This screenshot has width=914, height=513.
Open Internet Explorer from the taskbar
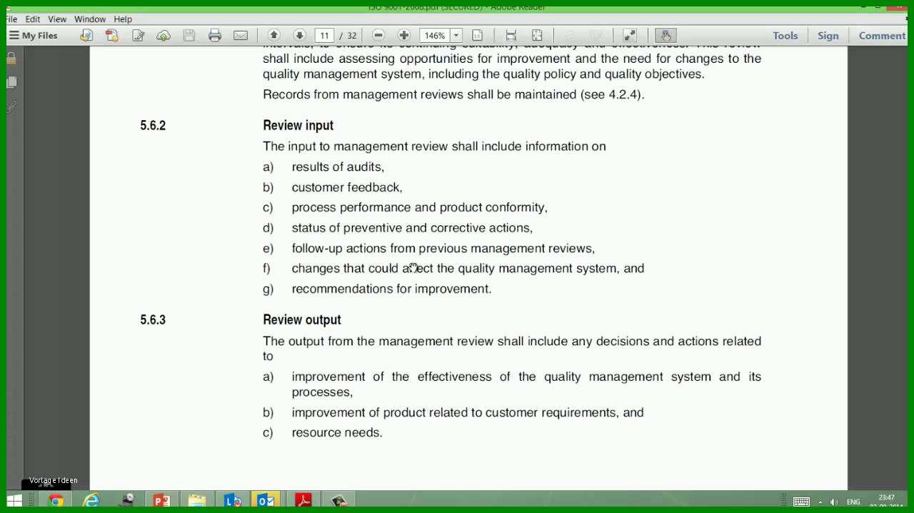(91, 501)
